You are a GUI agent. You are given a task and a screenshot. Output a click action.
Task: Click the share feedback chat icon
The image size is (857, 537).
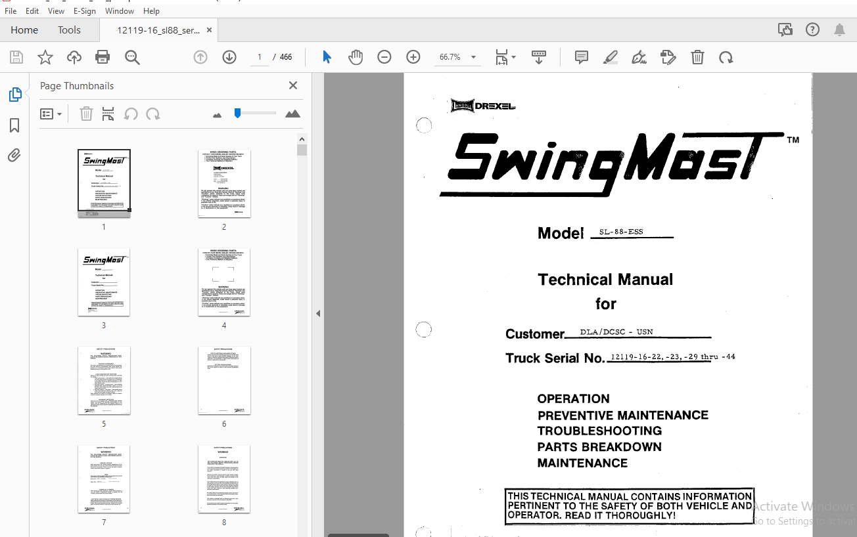[785, 30]
